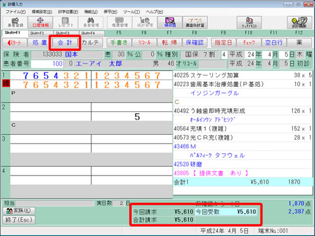The width and height of the screenshot is (315, 236).
Task: Click the 領収証 receipt icon
Action: click(170, 22)
